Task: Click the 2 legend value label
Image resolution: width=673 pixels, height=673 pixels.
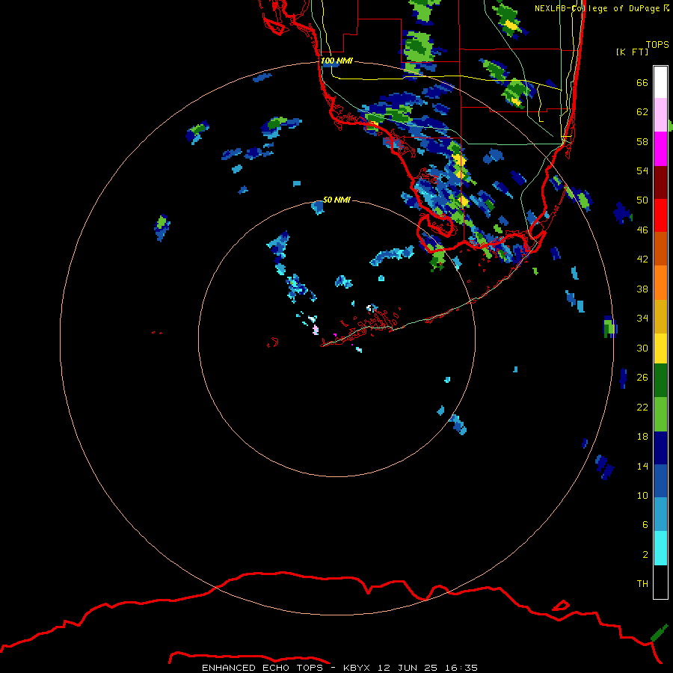Action: (x=645, y=555)
